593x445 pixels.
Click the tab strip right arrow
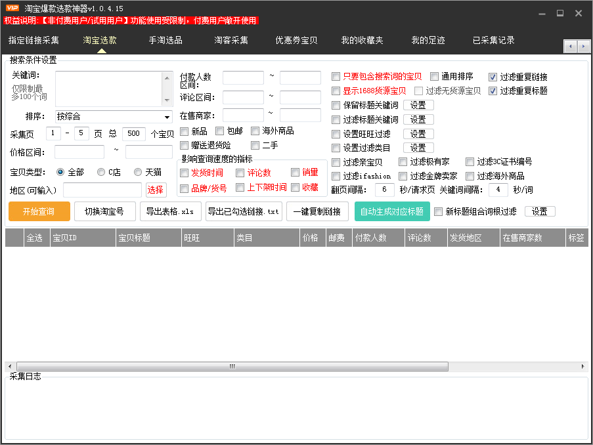(x=583, y=47)
